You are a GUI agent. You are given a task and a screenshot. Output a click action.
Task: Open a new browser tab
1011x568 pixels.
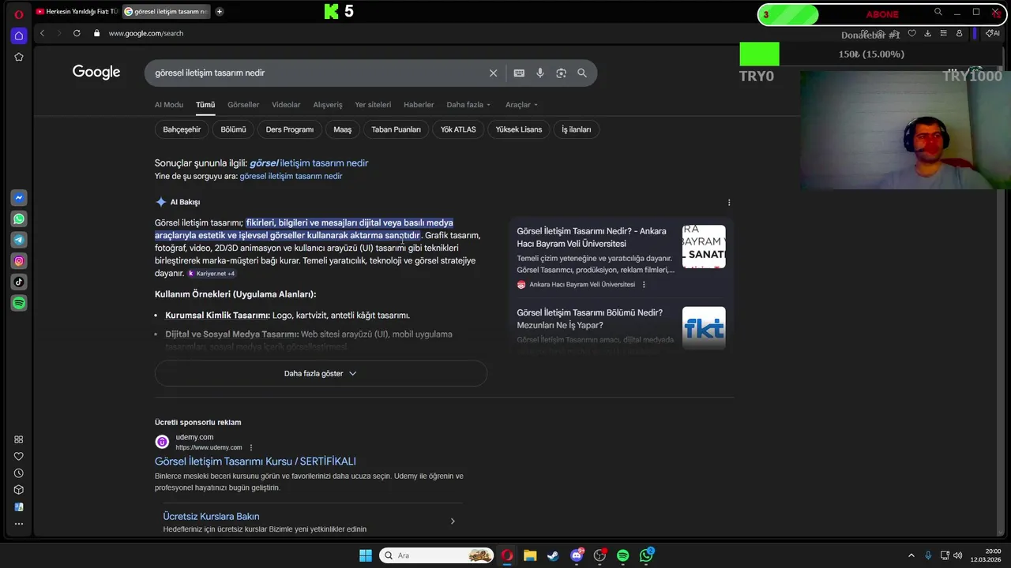tap(219, 12)
